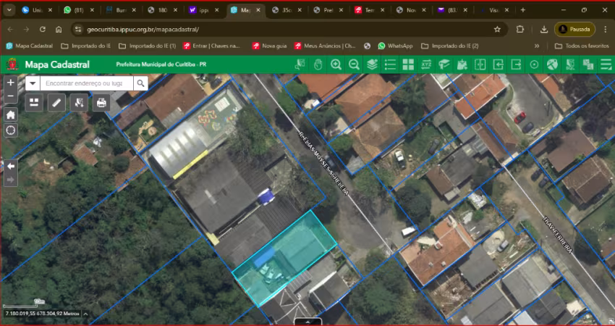Zoom out with the minus map button
This screenshot has width=615, height=326.
point(11,96)
